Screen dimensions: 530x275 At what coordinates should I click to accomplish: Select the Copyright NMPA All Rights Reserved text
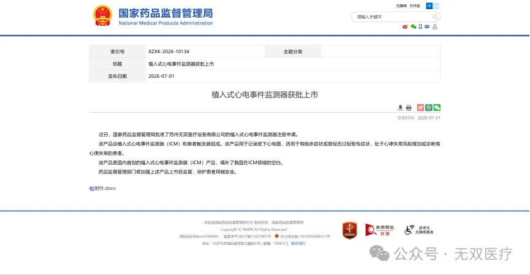point(254,230)
